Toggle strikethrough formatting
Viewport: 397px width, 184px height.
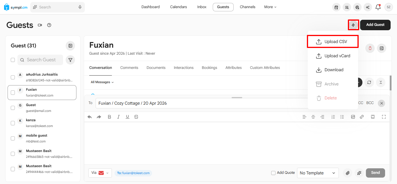pos(136,117)
